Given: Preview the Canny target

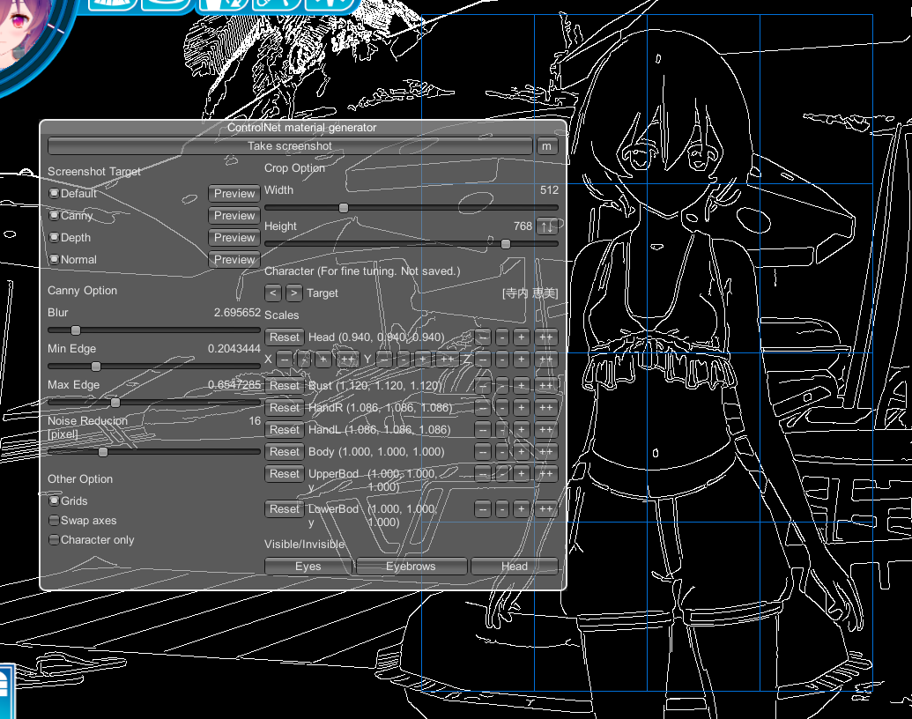Looking at the screenshot, I should click(x=234, y=215).
